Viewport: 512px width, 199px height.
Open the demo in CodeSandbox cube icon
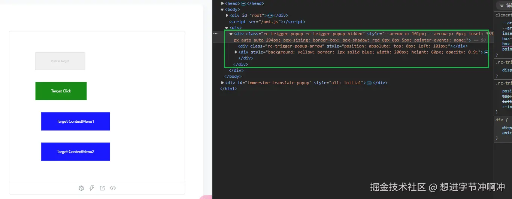click(81, 188)
